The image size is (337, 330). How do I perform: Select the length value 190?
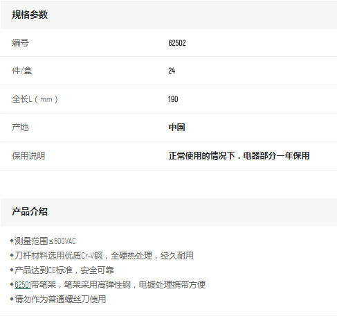coord(173,99)
